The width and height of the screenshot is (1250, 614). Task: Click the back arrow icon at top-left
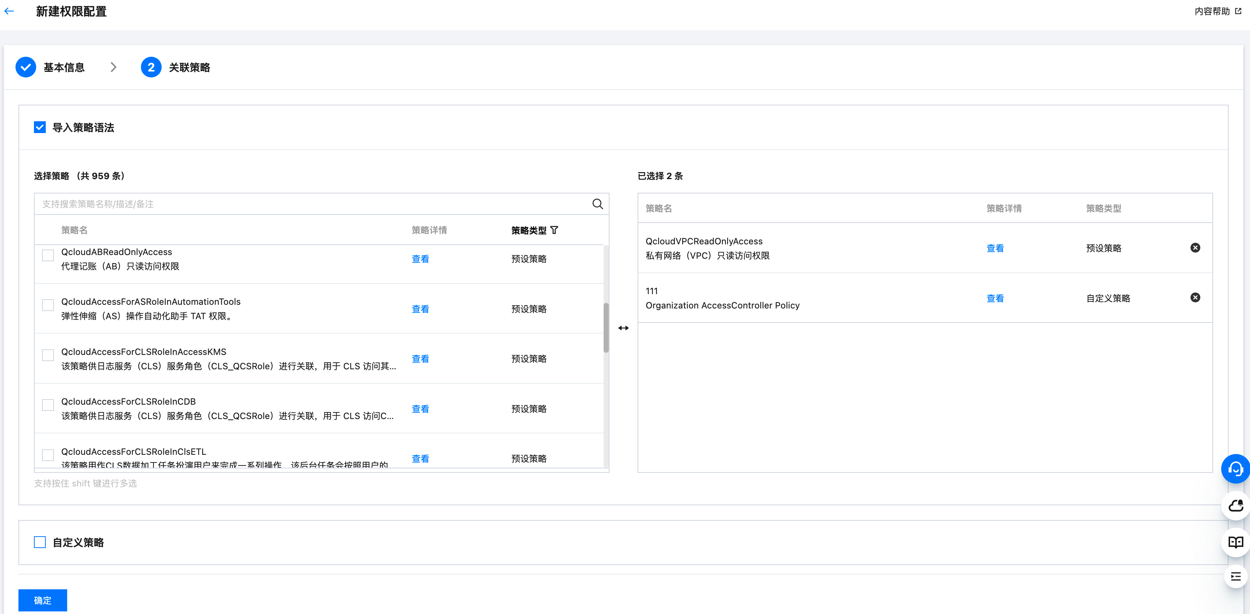(9, 11)
